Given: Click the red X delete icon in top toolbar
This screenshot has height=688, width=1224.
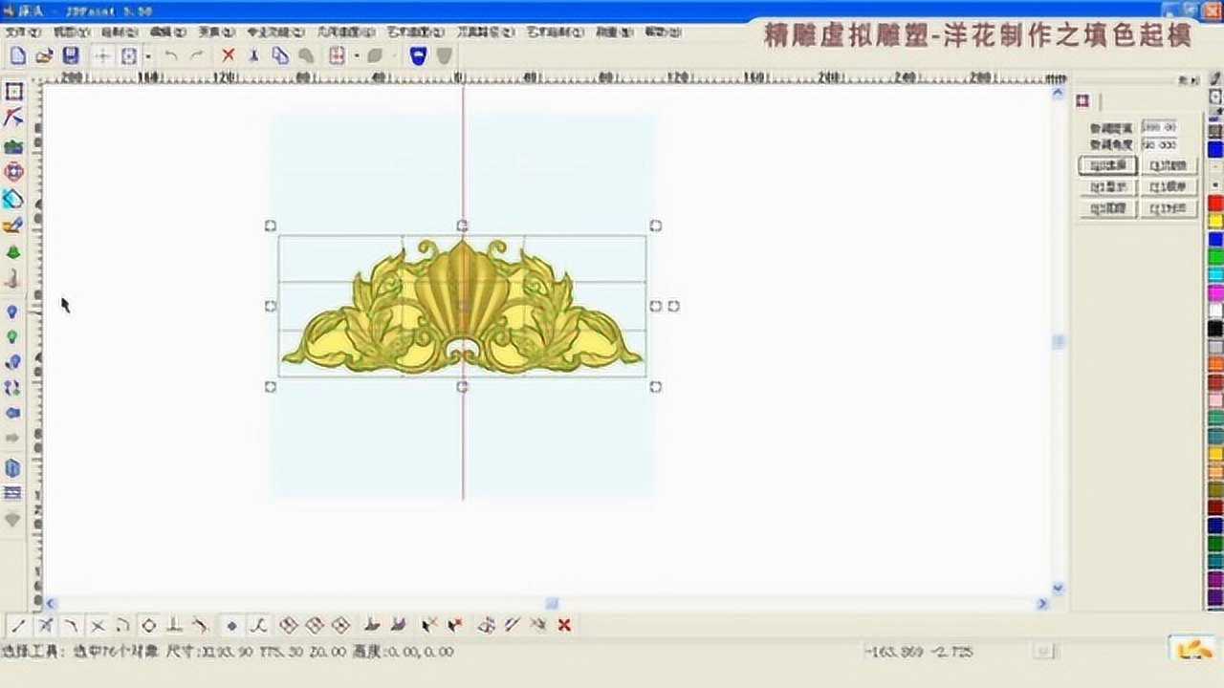Looking at the screenshot, I should click(228, 55).
